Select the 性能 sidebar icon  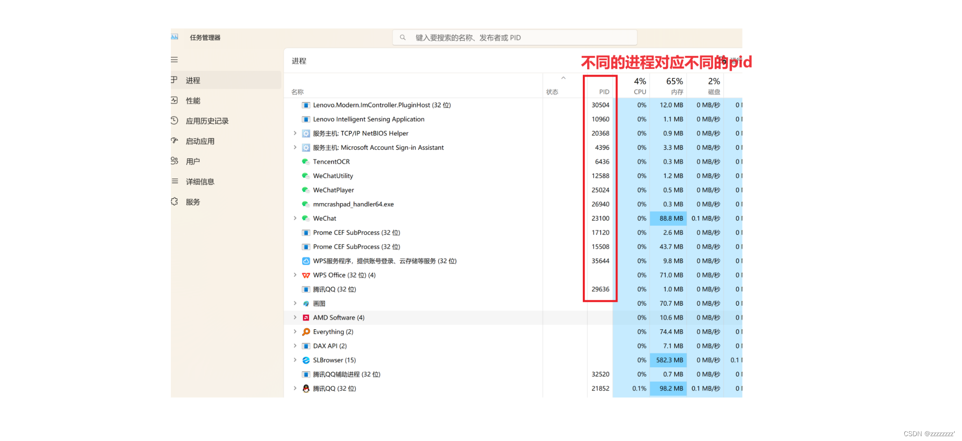point(174,100)
